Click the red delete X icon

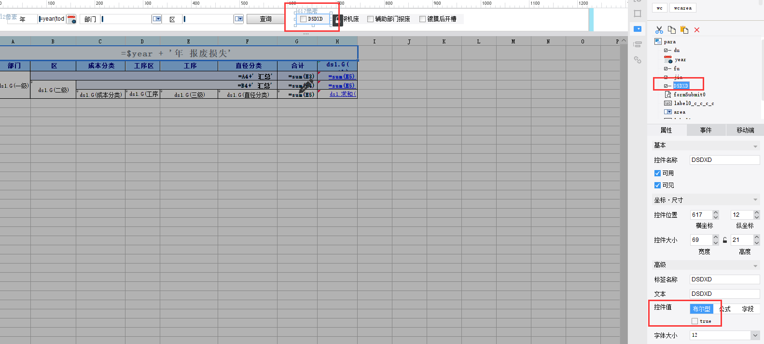tap(696, 30)
